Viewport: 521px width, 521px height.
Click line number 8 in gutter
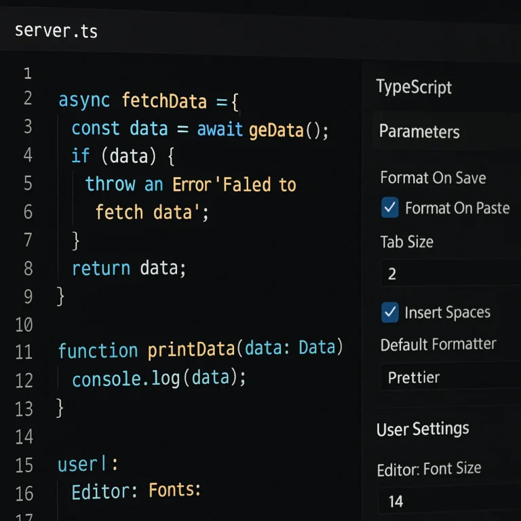(x=28, y=268)
